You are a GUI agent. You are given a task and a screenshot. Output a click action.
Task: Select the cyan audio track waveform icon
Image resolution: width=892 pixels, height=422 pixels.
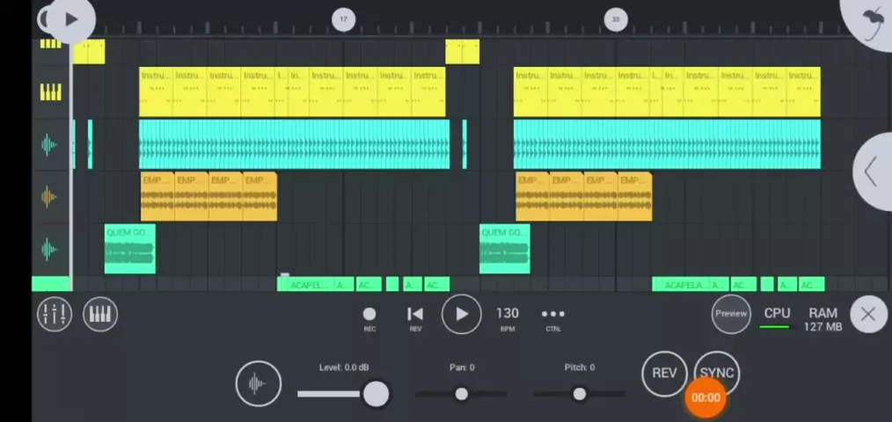50,145
